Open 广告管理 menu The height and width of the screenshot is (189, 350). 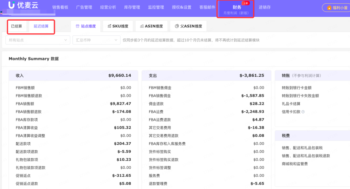click(x=84, y=7)
